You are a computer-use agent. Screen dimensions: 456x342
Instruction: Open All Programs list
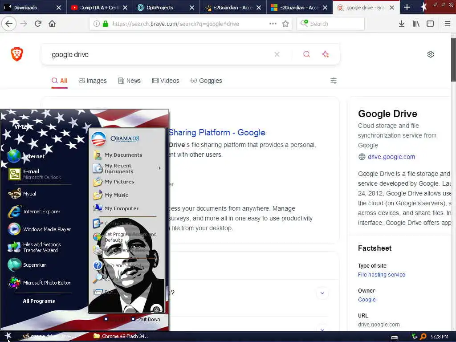click(39, 301)
